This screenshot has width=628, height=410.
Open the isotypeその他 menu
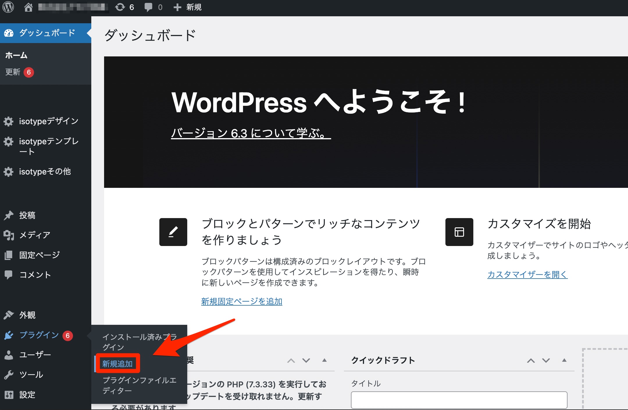coord(46,172)
